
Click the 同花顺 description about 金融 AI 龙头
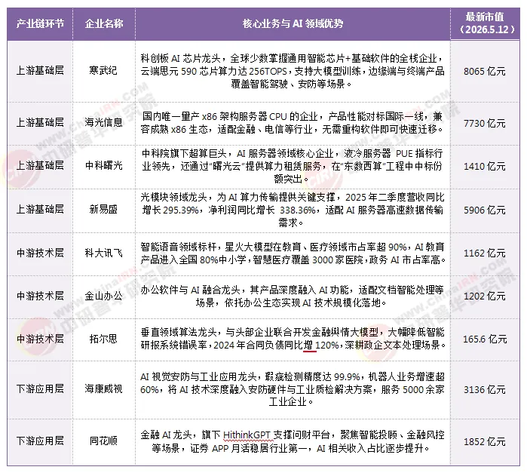[293, 441]
